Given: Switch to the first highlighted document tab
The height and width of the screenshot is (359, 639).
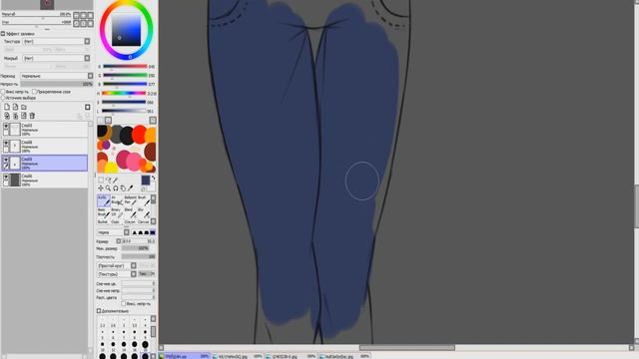Looking at the screenshot, I should tap(185, 356).
